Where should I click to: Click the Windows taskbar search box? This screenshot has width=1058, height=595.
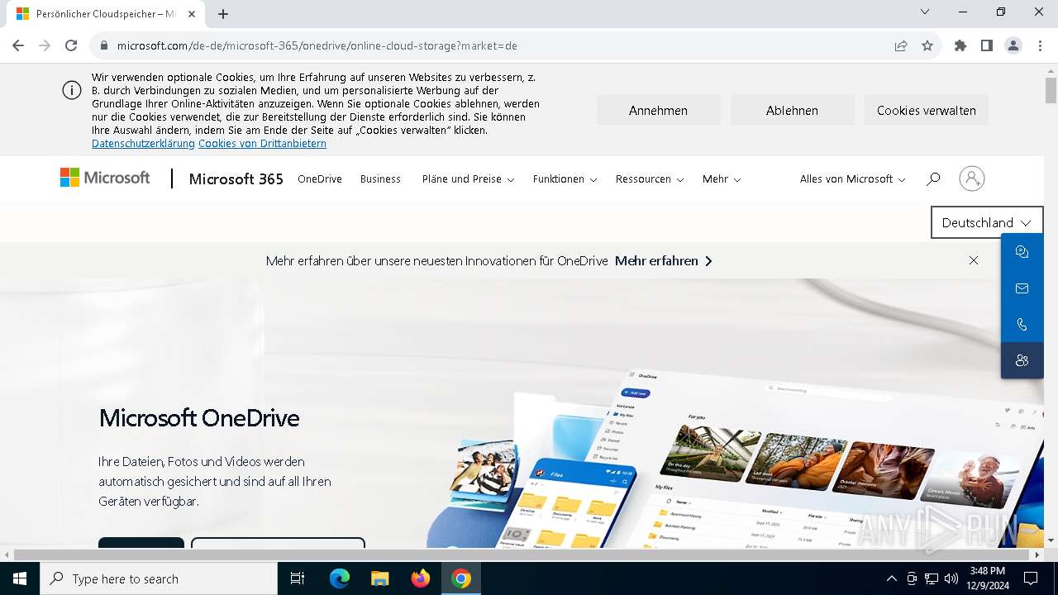click(x=159, y=578)
